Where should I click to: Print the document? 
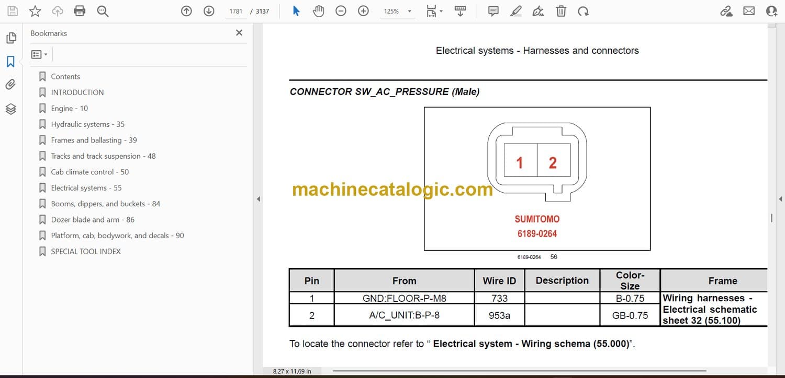(x=80, y=11)
